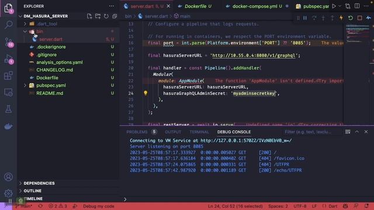374x210 pixels.
Task: Open the Explorer view in activity bar
Action: point(8,8)
